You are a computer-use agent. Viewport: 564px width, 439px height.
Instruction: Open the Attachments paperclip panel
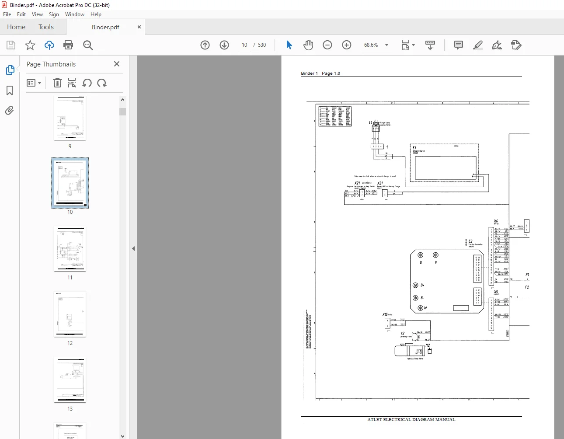(10, 110)
